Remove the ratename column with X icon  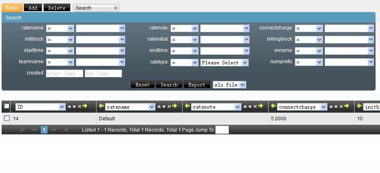point(169,107)
